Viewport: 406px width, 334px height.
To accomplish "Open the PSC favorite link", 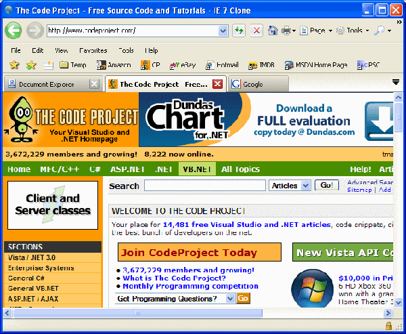I will click(368, 65).
